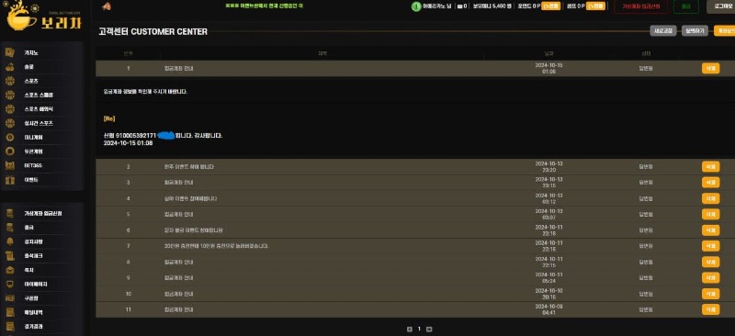Click the megaphone announcement icon in header
735x336 pixels.
(107, 6)
